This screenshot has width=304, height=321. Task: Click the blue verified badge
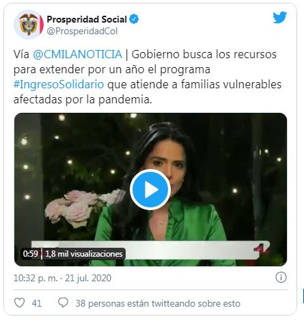click(134, 19)
